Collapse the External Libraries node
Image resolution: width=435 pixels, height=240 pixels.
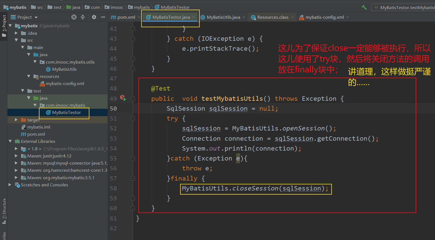point(10,141)
